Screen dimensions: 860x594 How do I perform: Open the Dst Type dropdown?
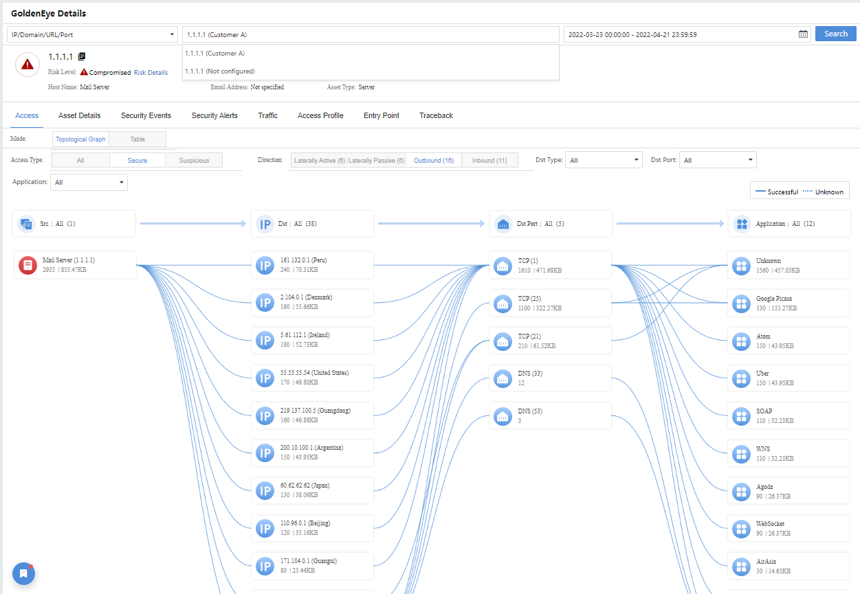(x=604, y=161)
